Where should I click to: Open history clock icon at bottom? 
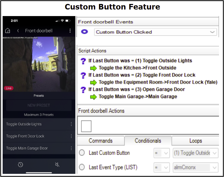coord(20,165)
